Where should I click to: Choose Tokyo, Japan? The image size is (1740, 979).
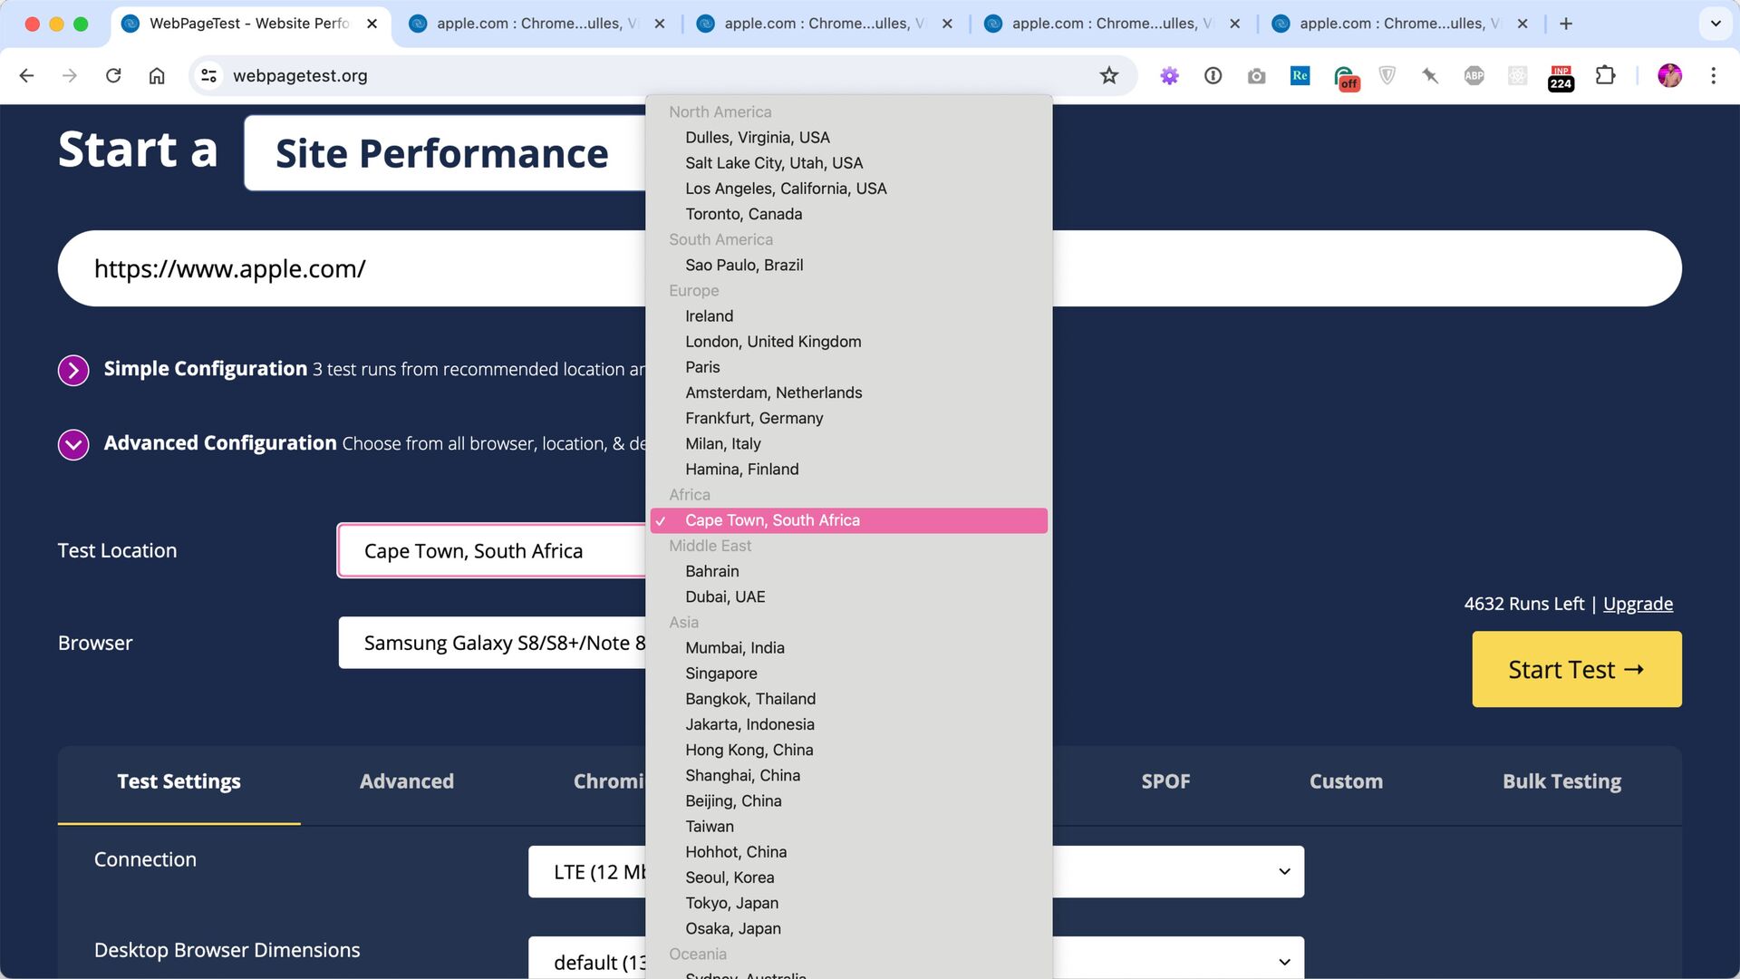tap(849, 903)
